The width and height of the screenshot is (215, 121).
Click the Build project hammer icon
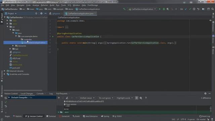click(124, 9)
